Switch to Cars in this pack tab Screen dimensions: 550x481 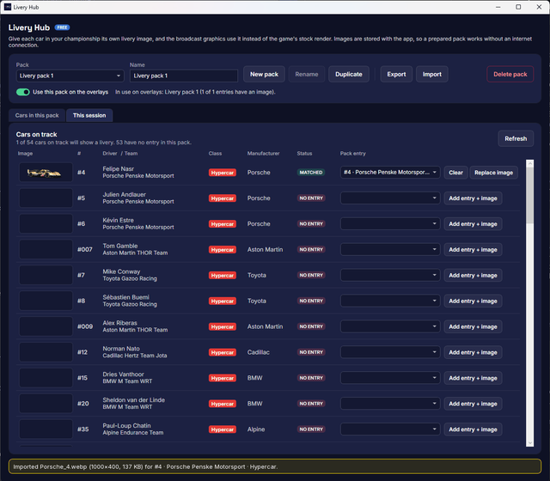(x=37, y=115)
